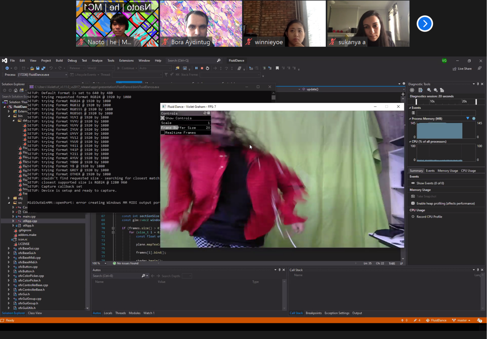Switch to Class View tab

pos(35,313)
